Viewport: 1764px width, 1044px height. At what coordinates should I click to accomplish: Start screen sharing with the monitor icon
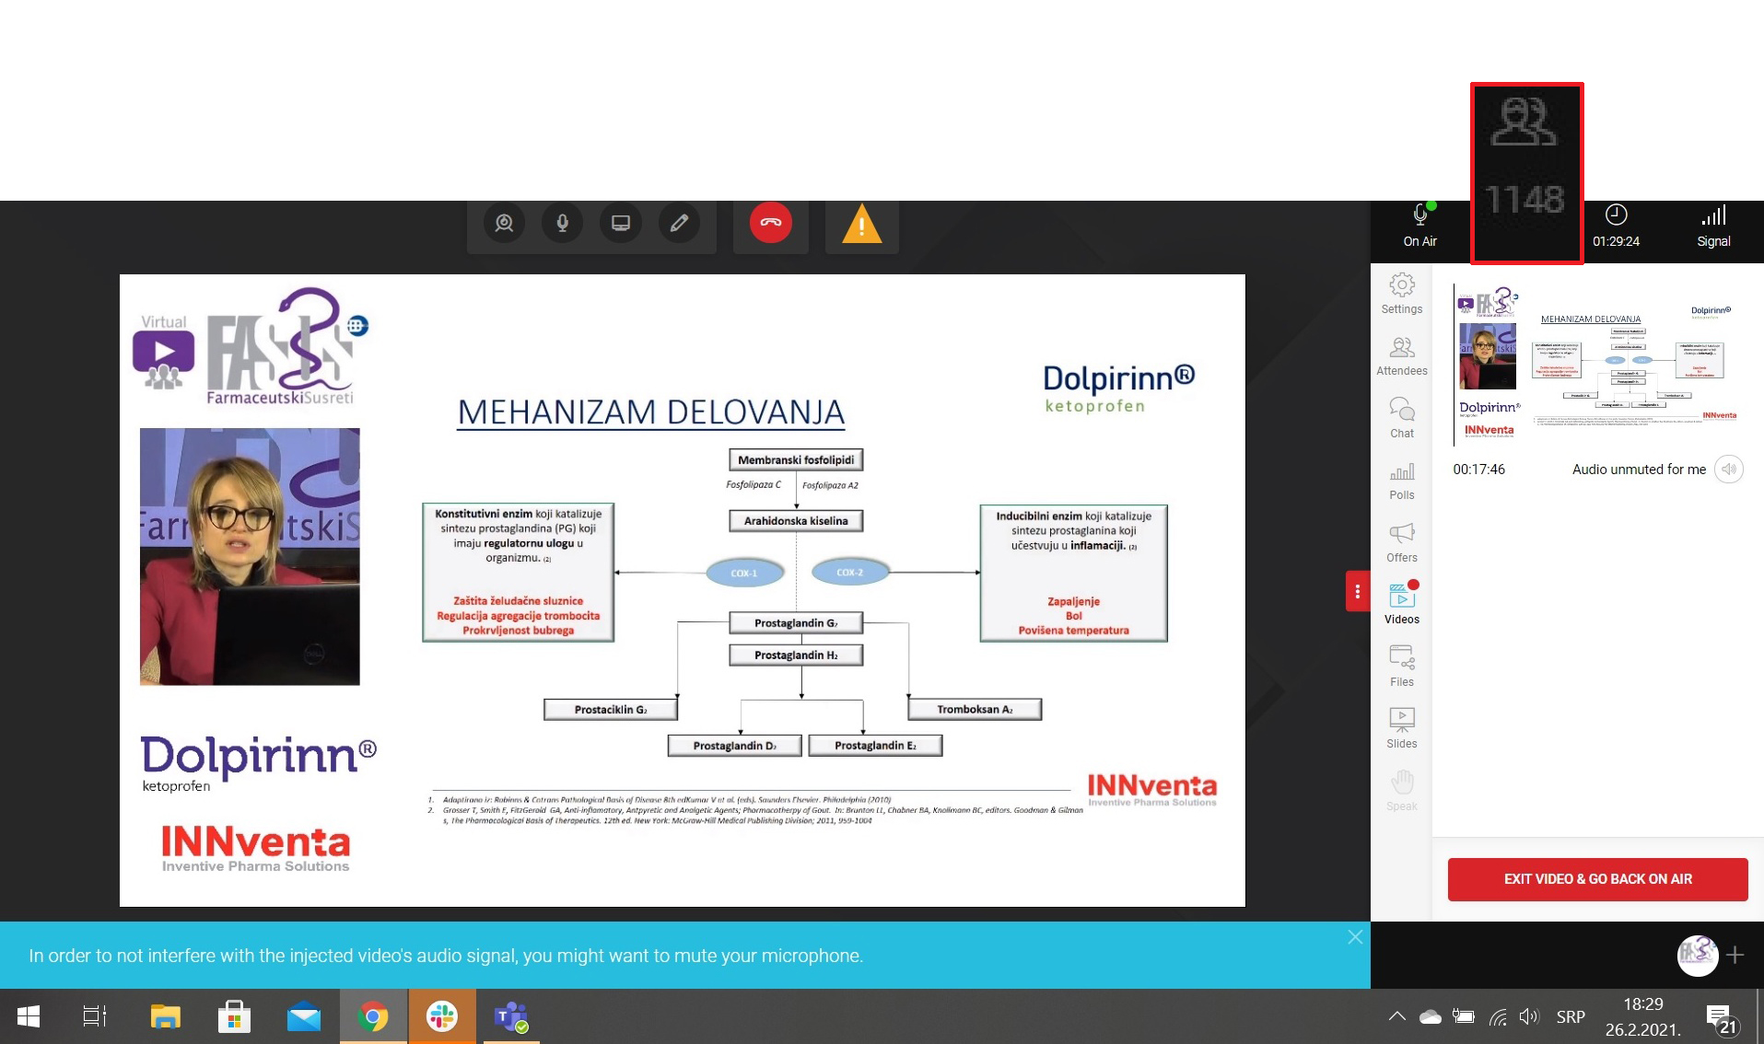[621, 223]
